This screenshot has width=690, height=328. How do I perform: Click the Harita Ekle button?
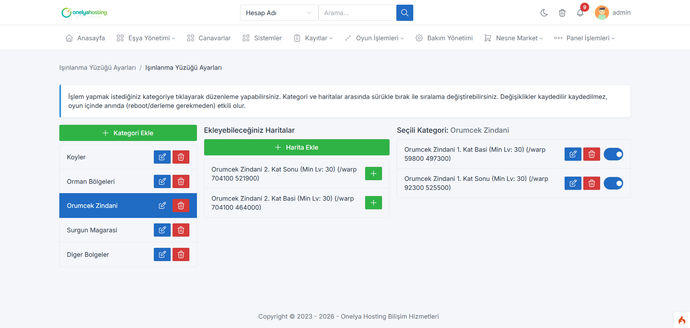pyautogui.click(x=296, y=147)
